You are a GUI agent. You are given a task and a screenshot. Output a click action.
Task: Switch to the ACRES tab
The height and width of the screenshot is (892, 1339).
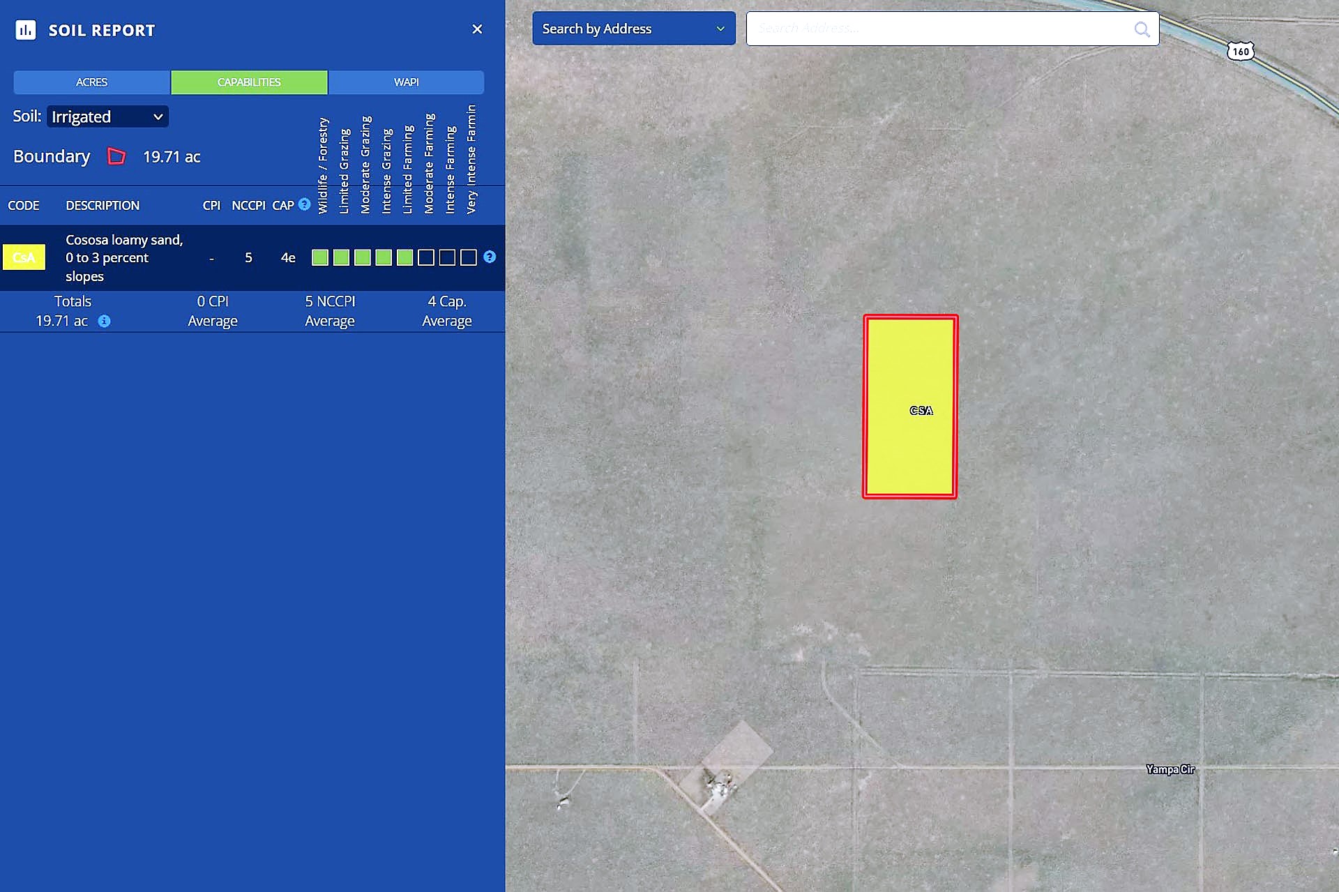(x=91, y=82)
